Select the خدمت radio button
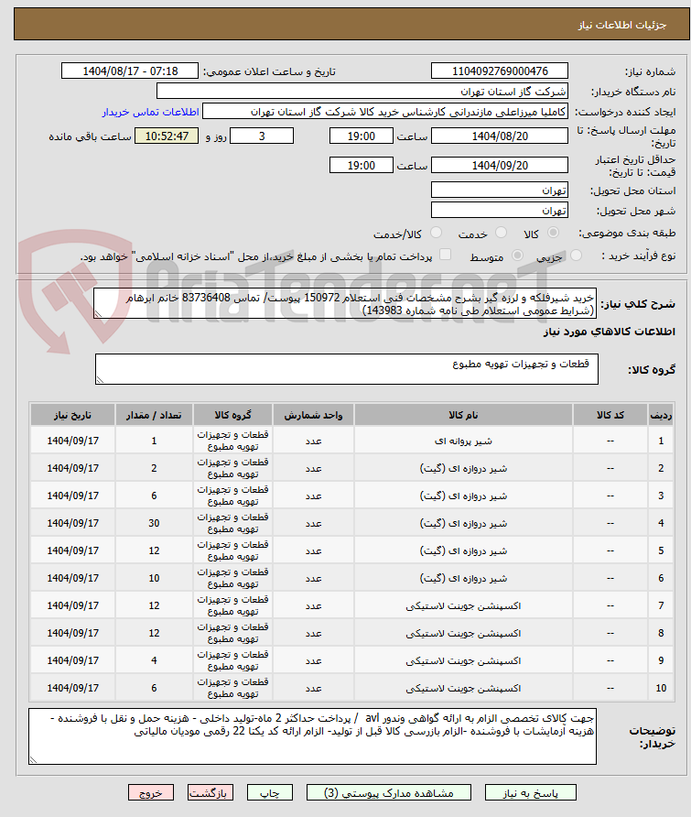 tap(501, 233)
